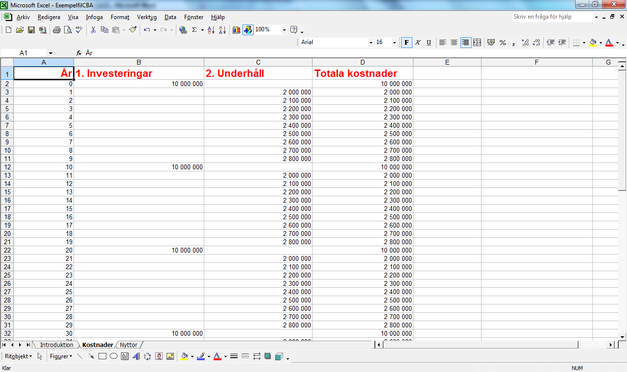Apply percent style format
Viewport: 627px width, 372px height.
(503, 43)
